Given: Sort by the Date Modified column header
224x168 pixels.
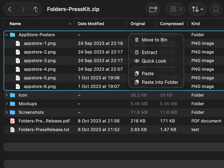Looking at the screenshot, I should [x=91, y=24].
